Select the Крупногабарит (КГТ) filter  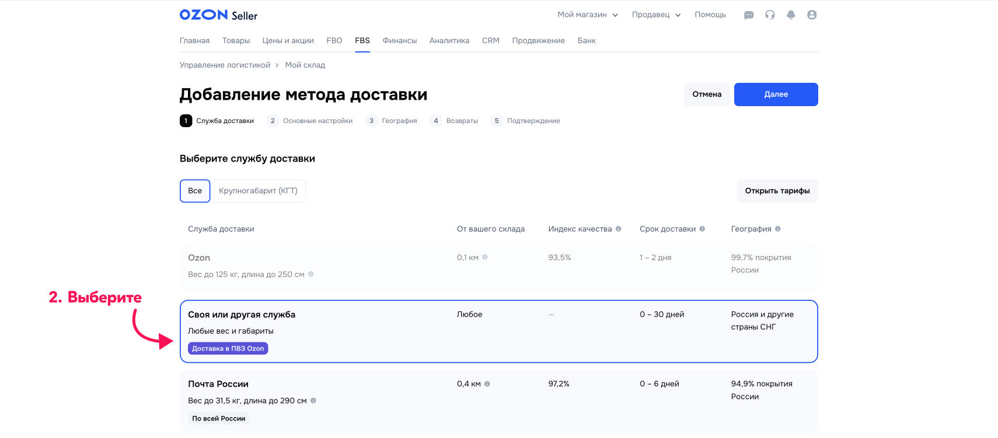tap(258, 191)
